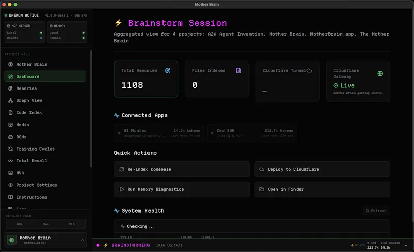414x252 pixels.
Task: Click the Dashboard grid icon
Action: [x=10, y=76]
